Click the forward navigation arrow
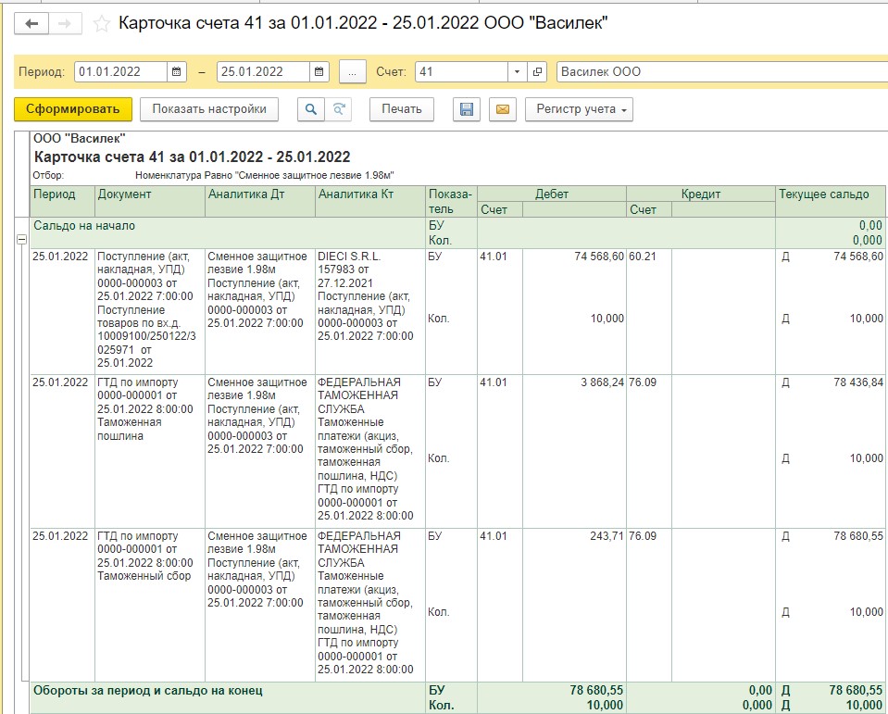888x714 pixels. click(x=65, y=23)
